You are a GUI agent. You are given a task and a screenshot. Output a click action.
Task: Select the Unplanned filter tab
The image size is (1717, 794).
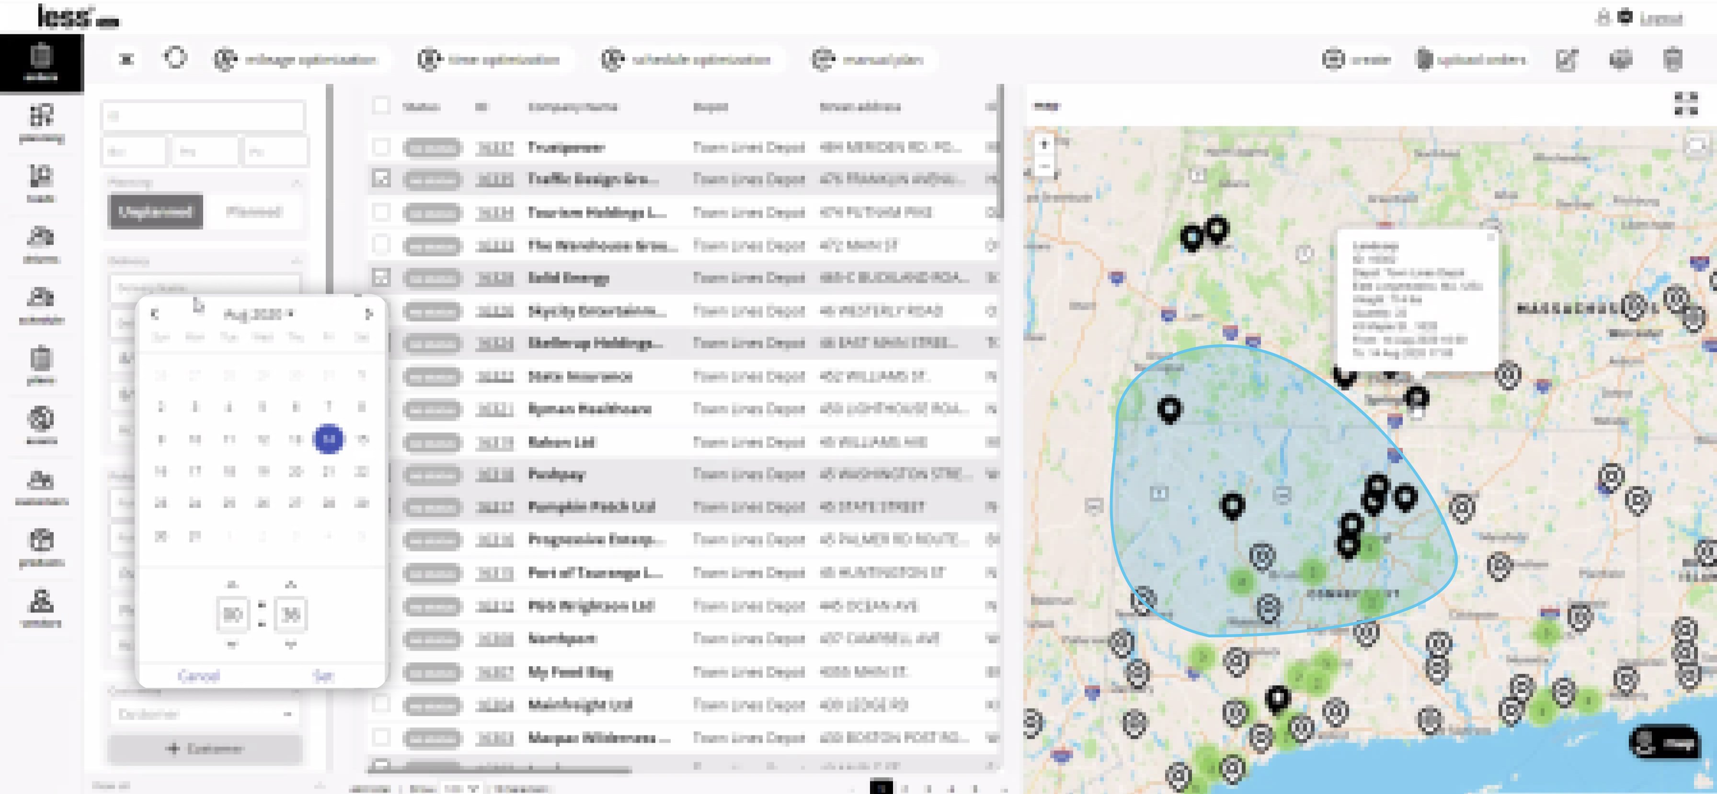click(x=155, y=212)
